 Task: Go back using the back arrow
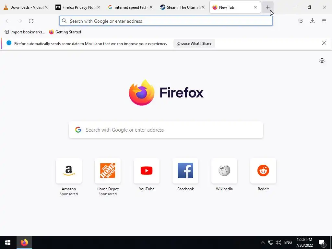point(8,21)
